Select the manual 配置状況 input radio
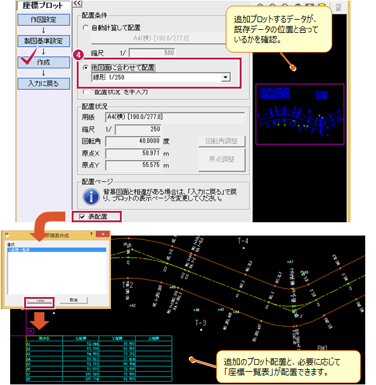Screen dimensions: 376x385 pyautogui.click(x=86, y=92)
